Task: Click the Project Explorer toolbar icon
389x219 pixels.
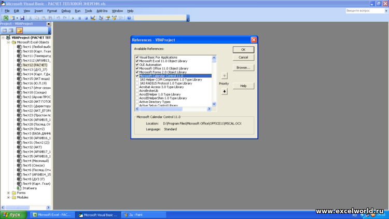Action: (101, 18)
